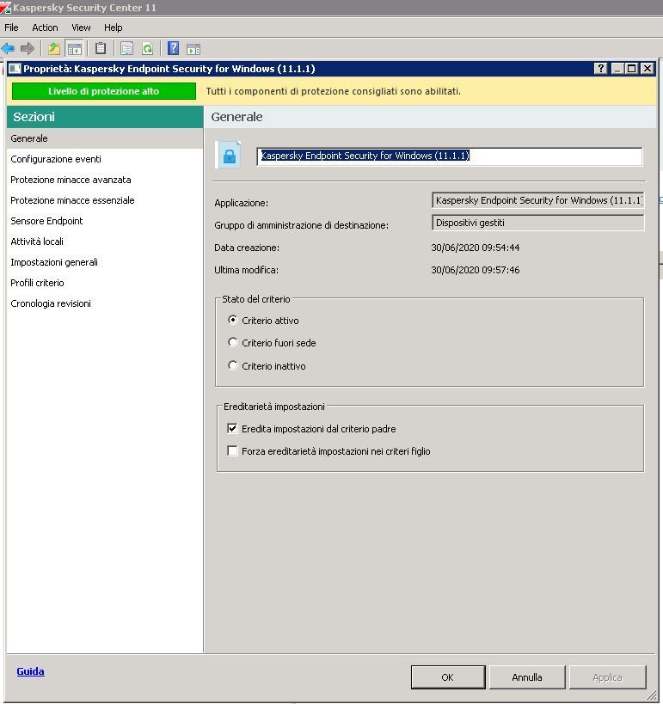Click the Gruppo di amministrazione di destinazione label
663x704 pixels.
click(x=302, y=225)
